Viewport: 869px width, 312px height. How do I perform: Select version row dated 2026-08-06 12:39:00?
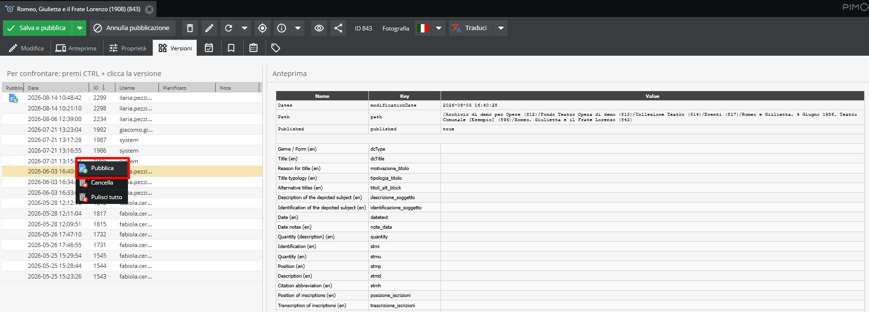[132, 119]
